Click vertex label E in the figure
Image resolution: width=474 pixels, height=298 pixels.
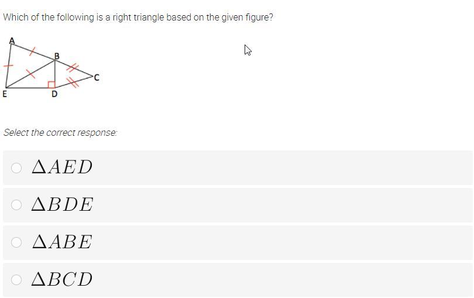[5, 94]
